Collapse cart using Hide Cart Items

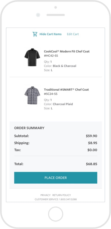(x=50, y=34)
